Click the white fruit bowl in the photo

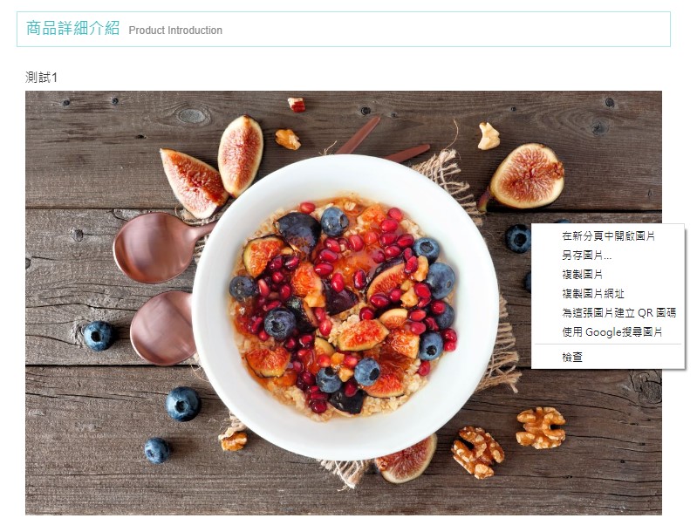tap(345, 307)
